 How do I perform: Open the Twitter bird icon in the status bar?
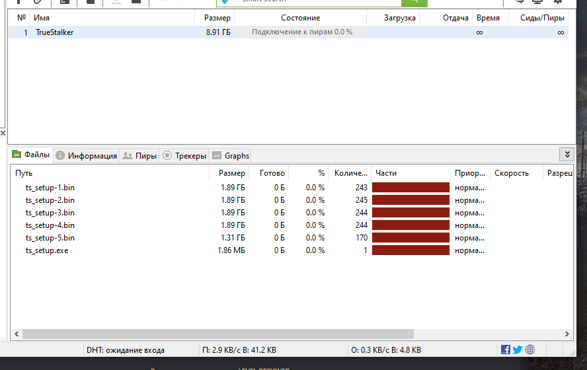tap(518, 350)
